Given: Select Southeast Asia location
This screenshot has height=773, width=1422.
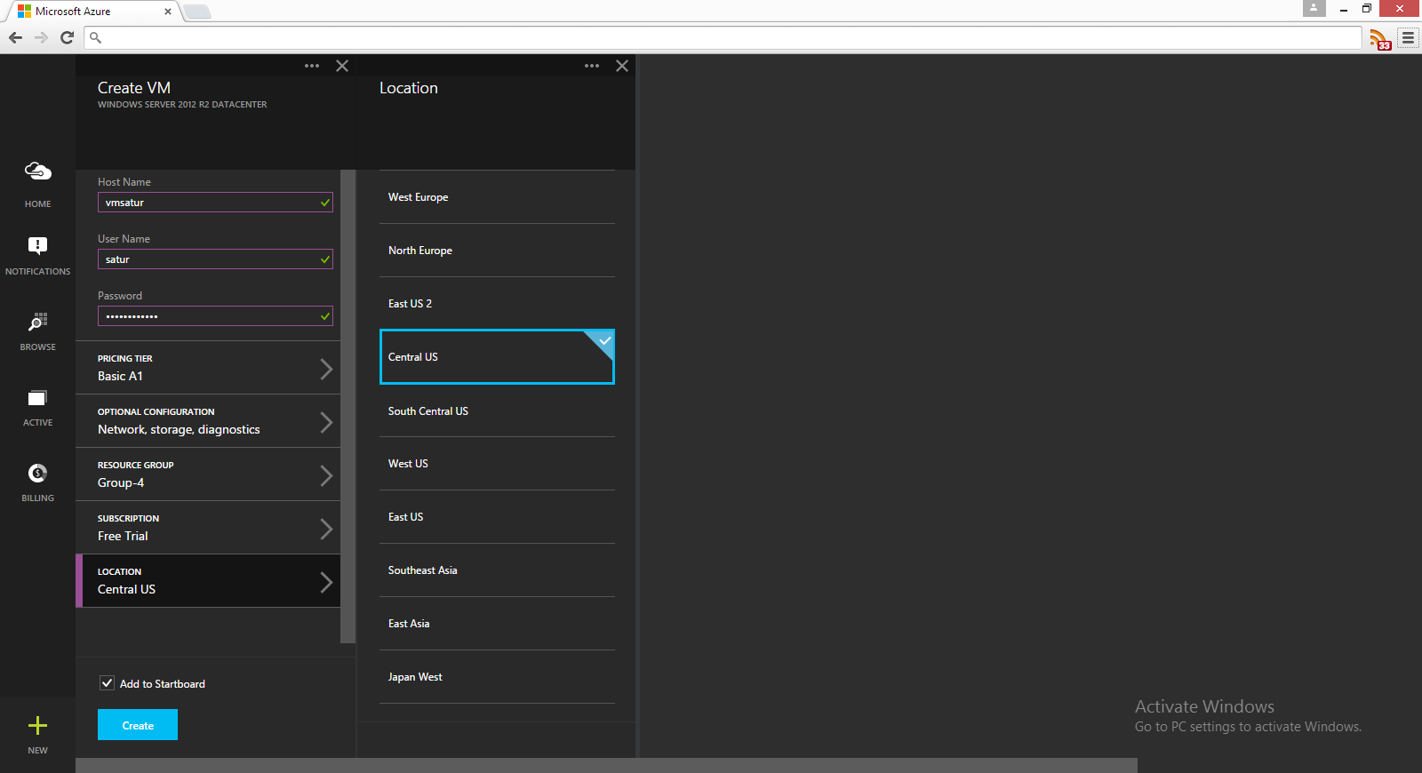Looking at the screenshot, I should (497, 570).
